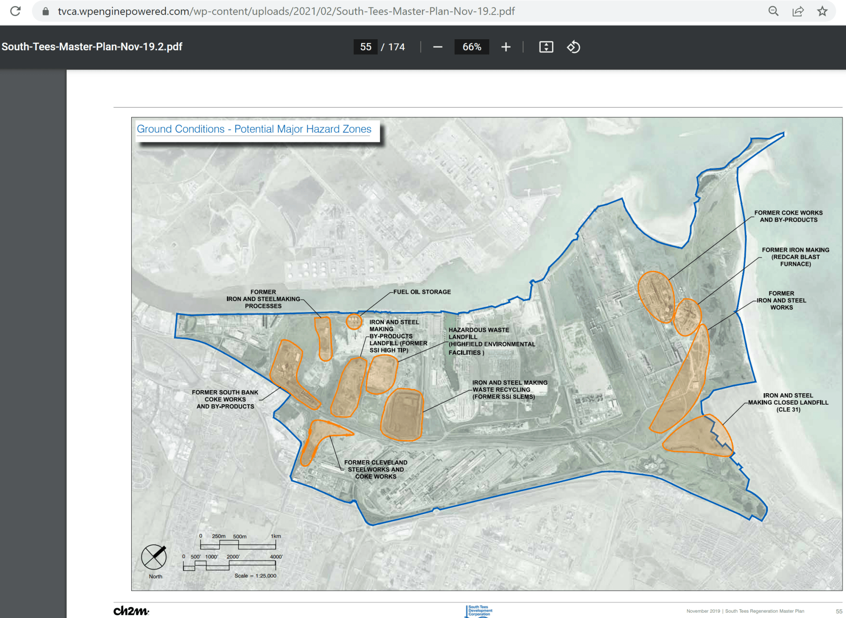
Task: Click the South Tees Development Corporation logo
Action: (x=479, y=611)
